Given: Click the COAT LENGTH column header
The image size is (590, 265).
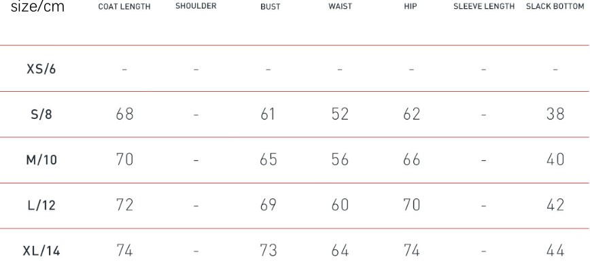Looking at the screenshot, I should click(x=124, y=7).
